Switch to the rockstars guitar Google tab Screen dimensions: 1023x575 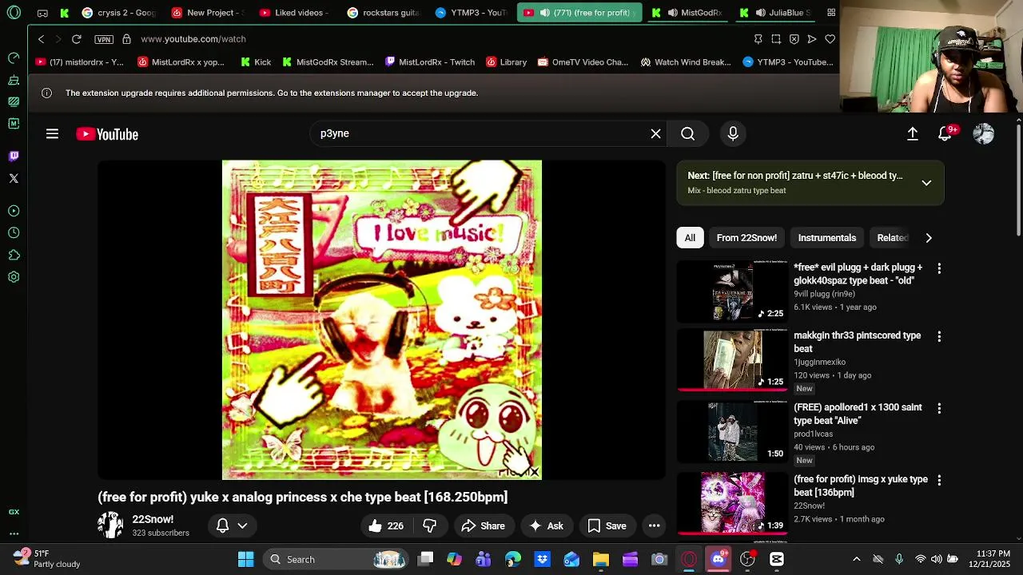(x=384, y=13)
